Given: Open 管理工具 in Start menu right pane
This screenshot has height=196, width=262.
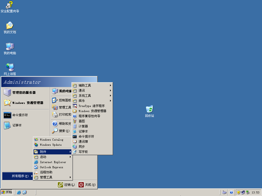Looking at the screenshot, I should [61, 107].
